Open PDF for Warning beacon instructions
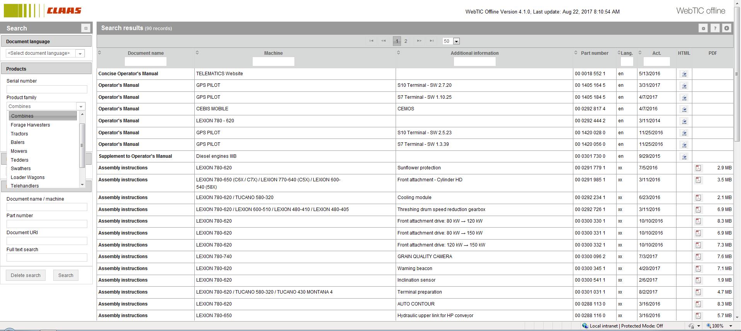The image size is (741, 331). [x=698, y=269]
